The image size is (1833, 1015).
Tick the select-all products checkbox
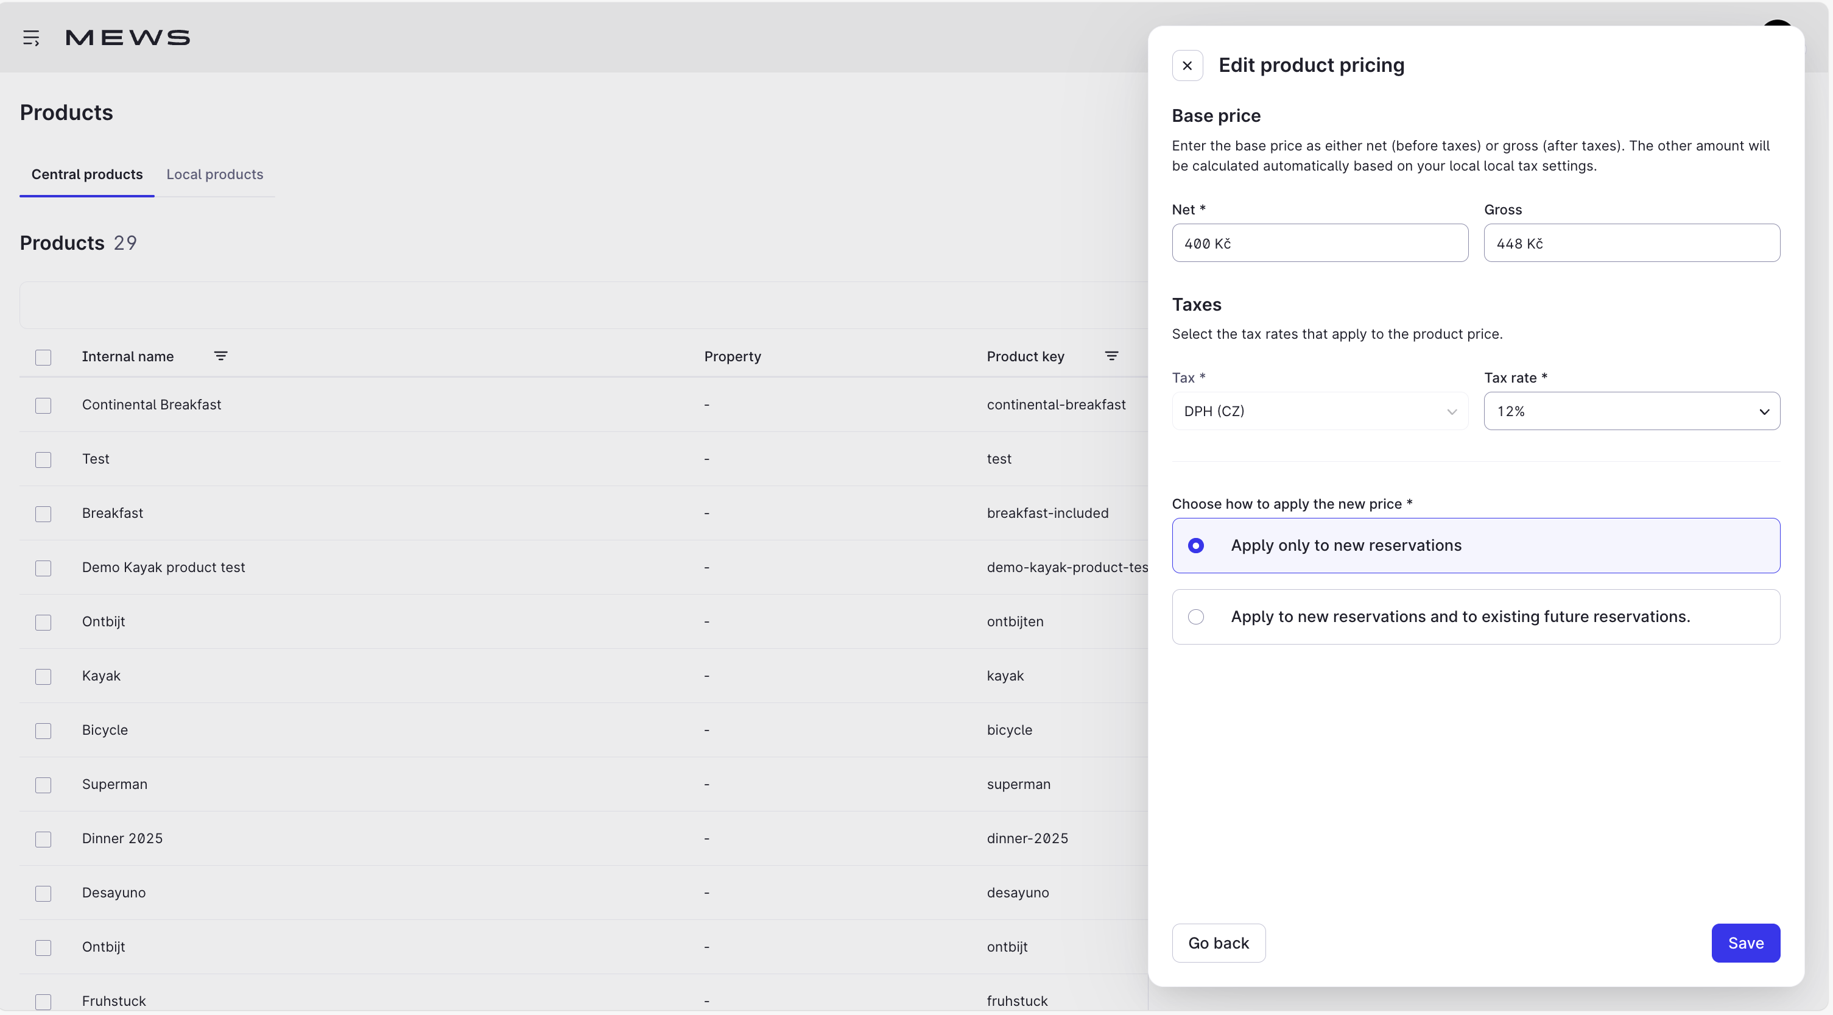[43, 357]
